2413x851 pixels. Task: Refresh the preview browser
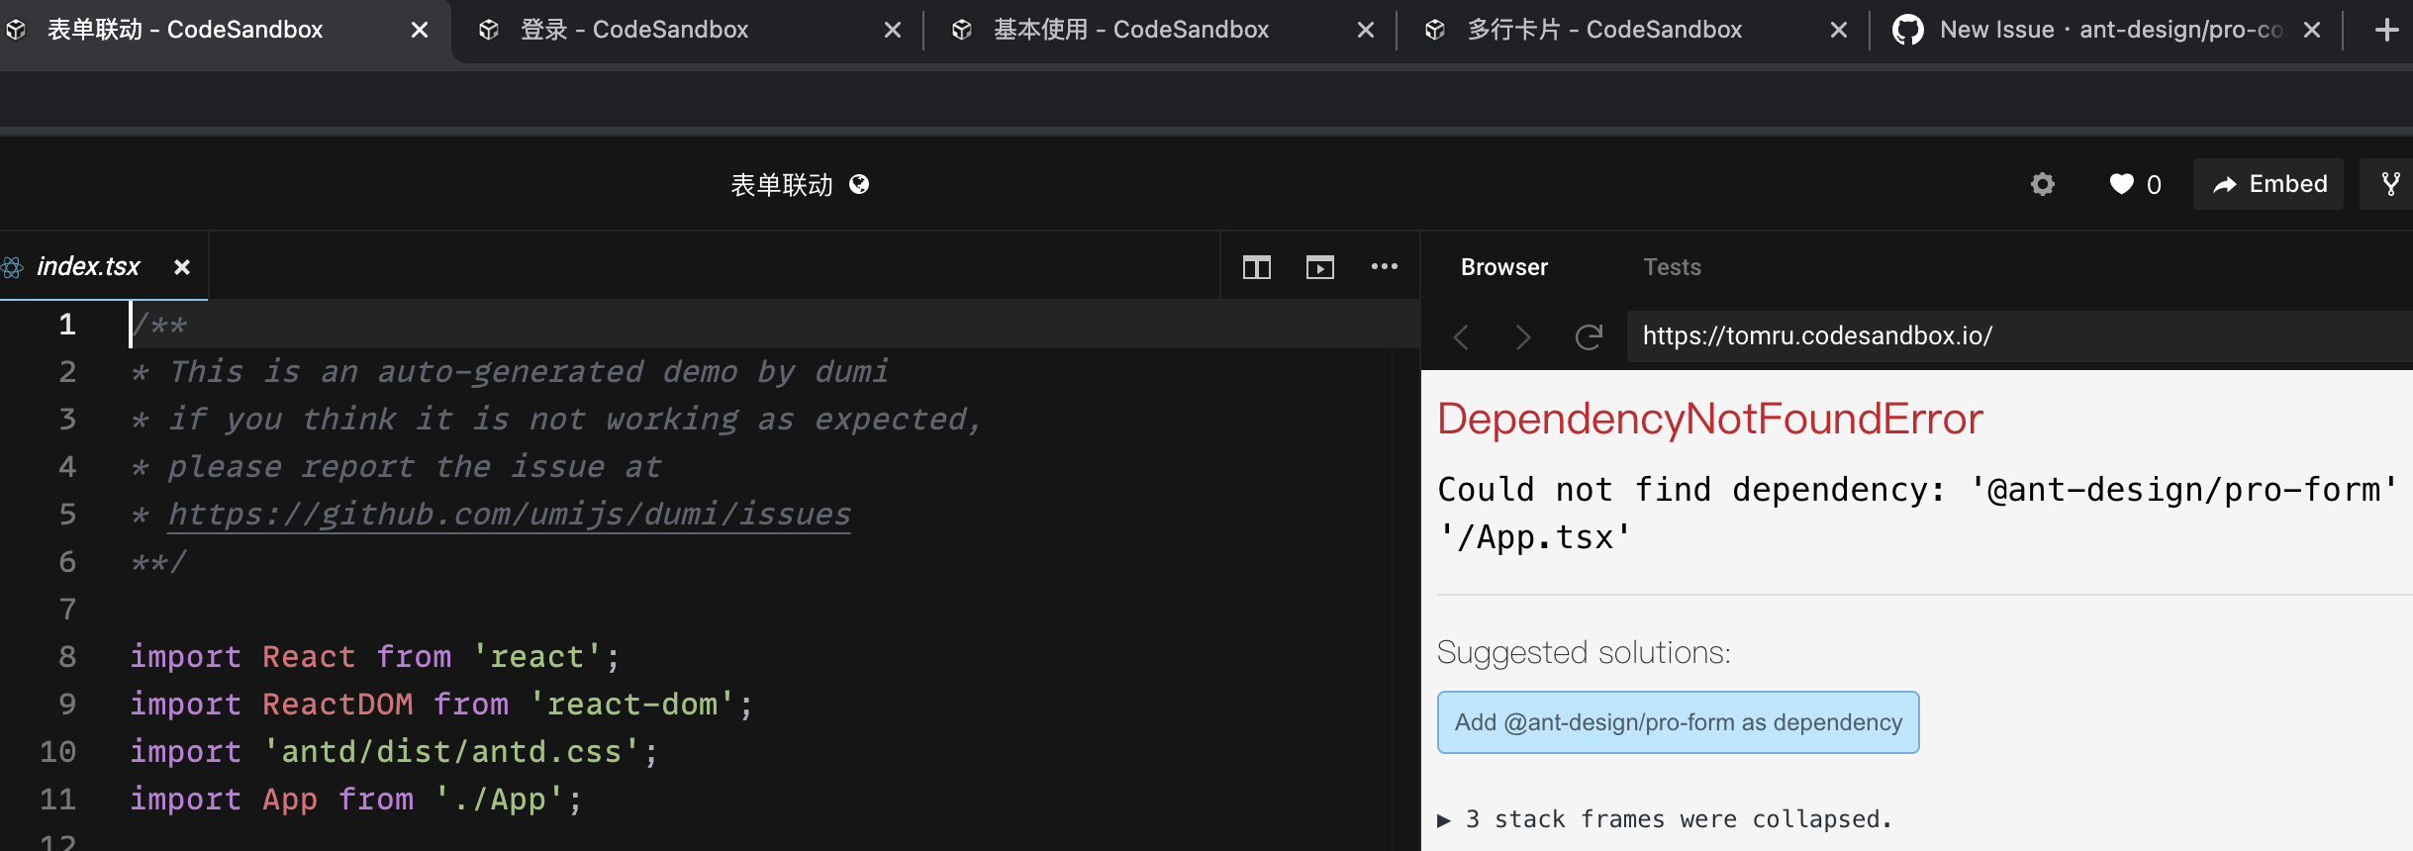(1589, 337)
